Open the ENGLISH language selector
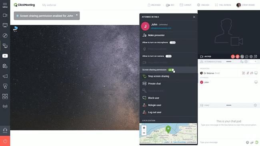This screenshot has width=260, height=146. pyautogui.click(x=203, y=5)
